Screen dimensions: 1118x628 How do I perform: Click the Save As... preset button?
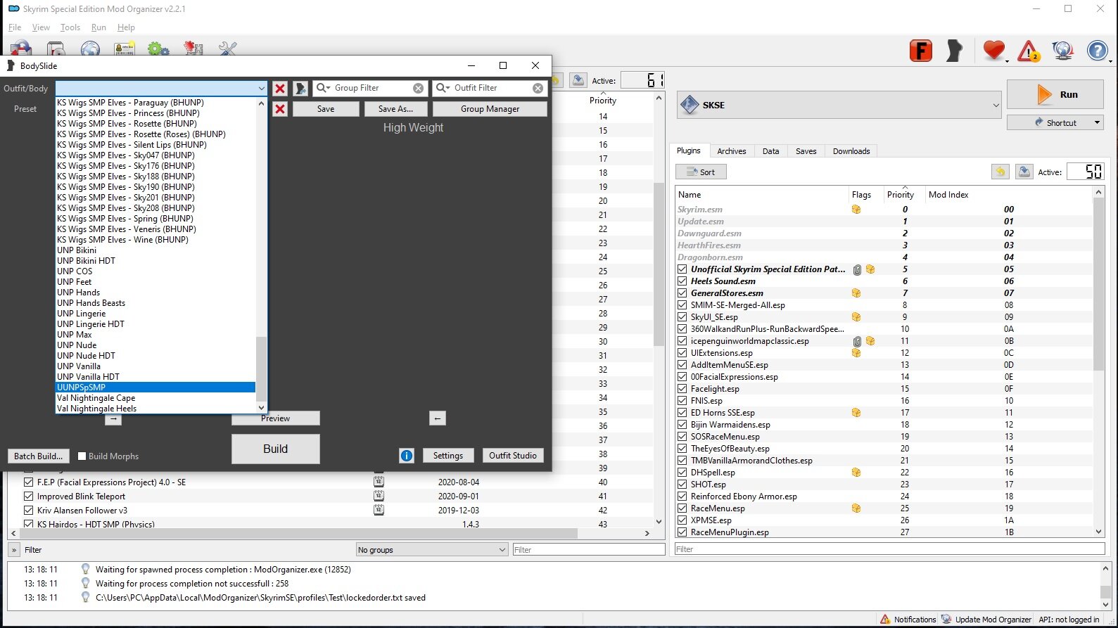395,109
